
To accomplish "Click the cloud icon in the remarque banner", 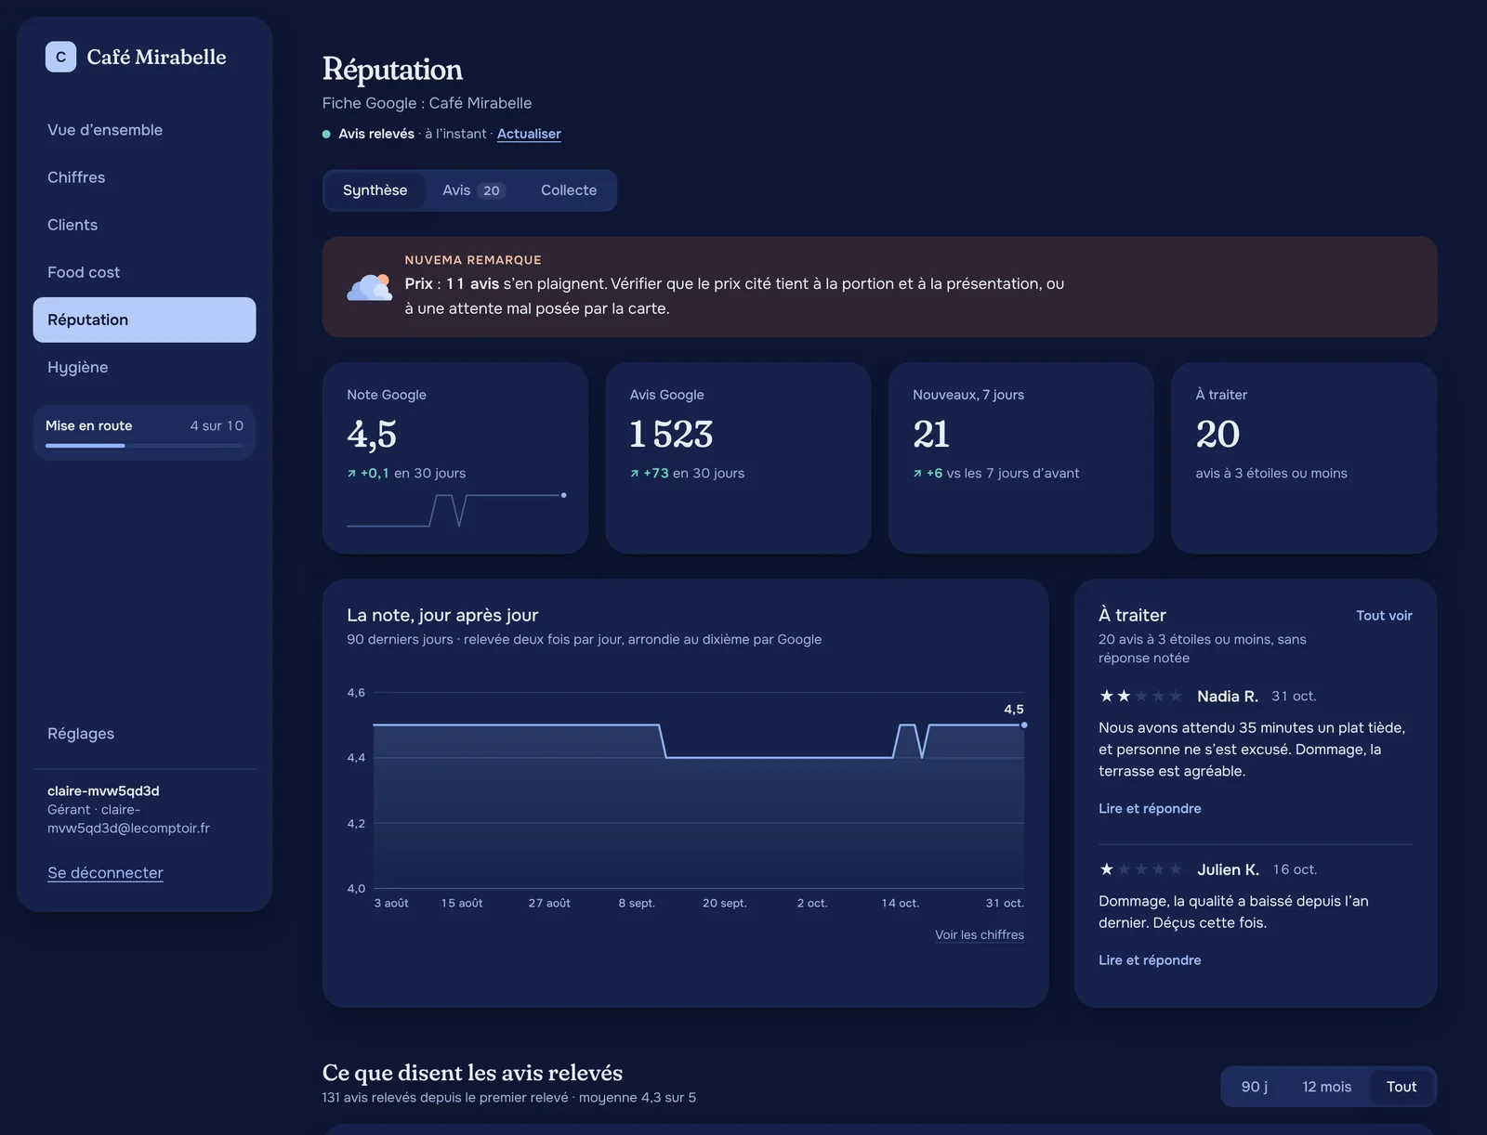I will [370, 287].
